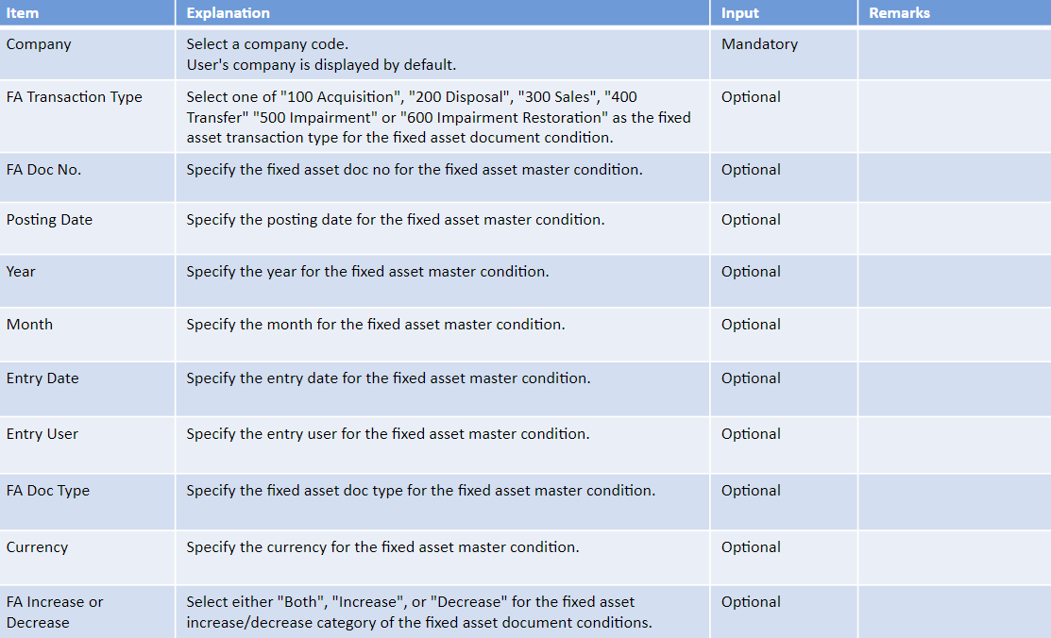1051x638 pixels.
Task: Click the Item column header
Action: (x=87, y=12)
